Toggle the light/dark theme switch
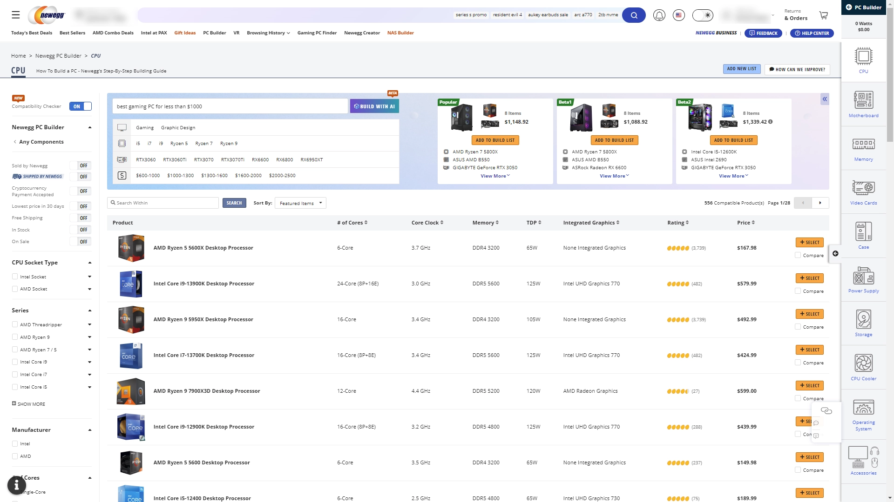894x502 pixels. 702,15
